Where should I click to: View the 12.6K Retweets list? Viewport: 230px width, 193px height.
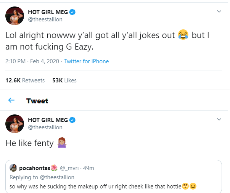[x=25, y=80]
